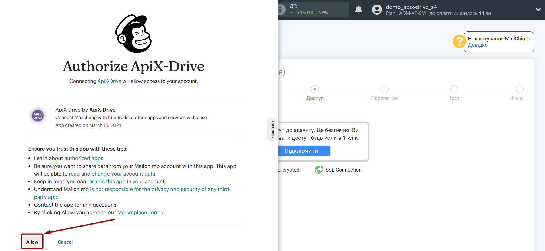Click the Mailchimp monkey logo
Screen dimensions: 545x251
[133, 34]
